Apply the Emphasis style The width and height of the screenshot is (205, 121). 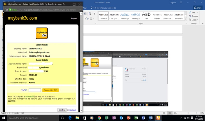click(x=179, y=16)
